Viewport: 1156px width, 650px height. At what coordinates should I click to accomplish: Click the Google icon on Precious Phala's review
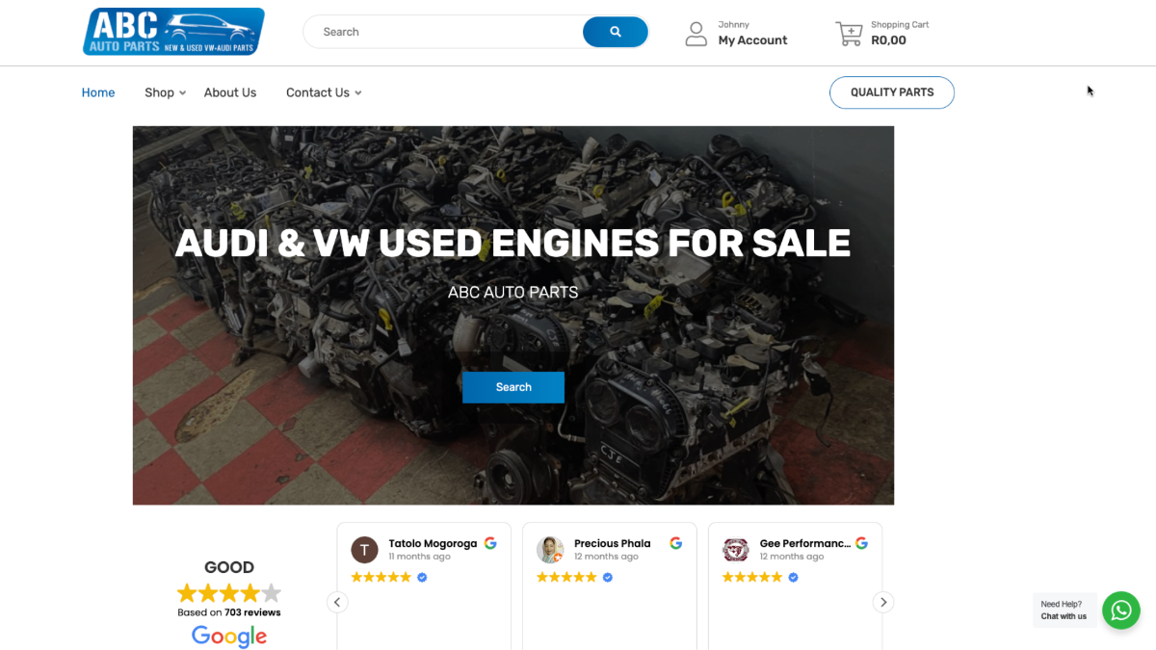click(675, 543)
